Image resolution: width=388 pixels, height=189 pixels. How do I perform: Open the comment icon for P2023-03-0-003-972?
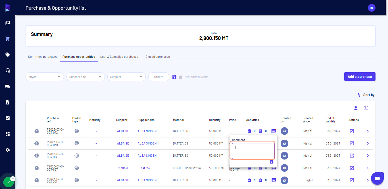tap(274, 131)
